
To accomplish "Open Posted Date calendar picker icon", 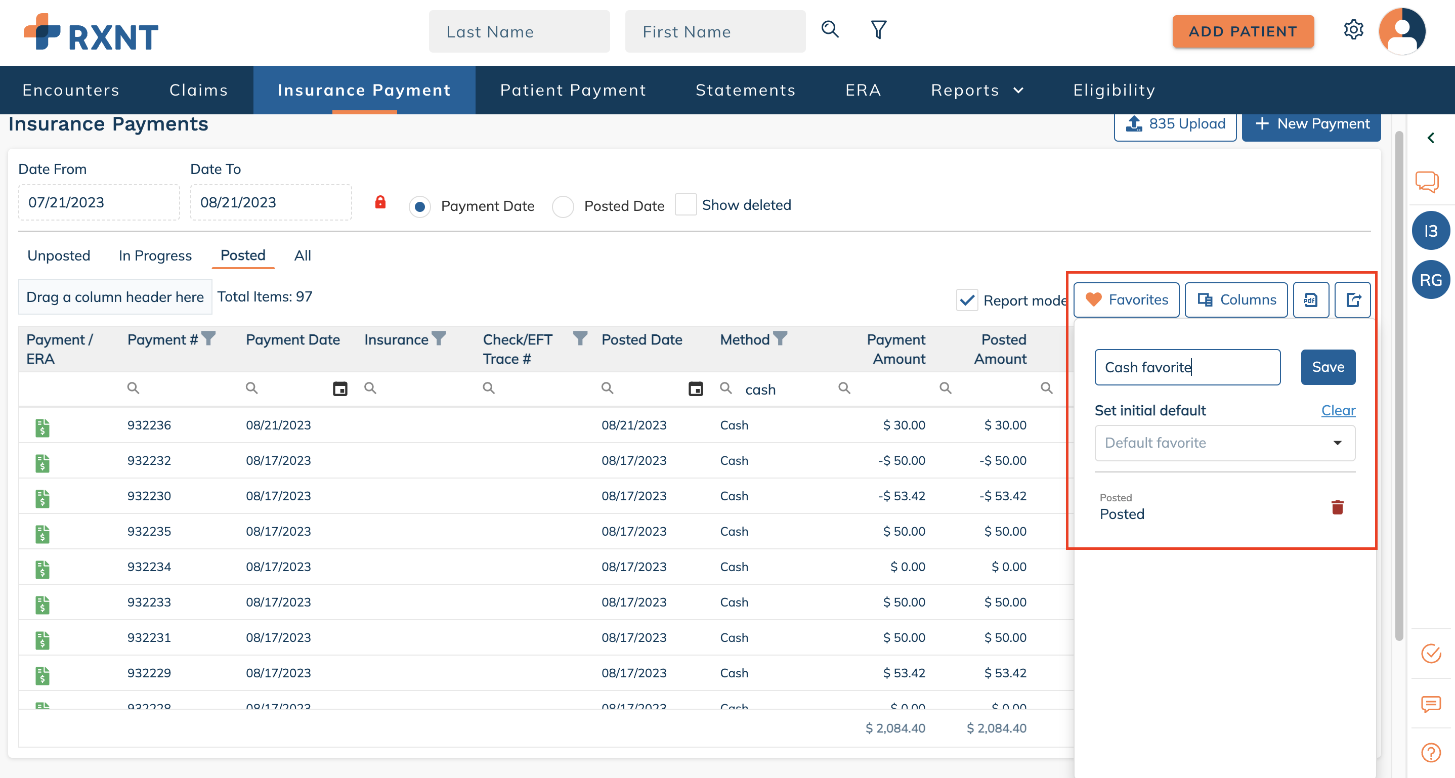I will pyautogui.click(x=695, y=388).
